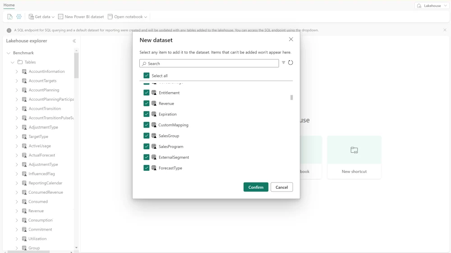Expand the AccountPlanning table
451x253 pixels.
click(x=17, y=90)
